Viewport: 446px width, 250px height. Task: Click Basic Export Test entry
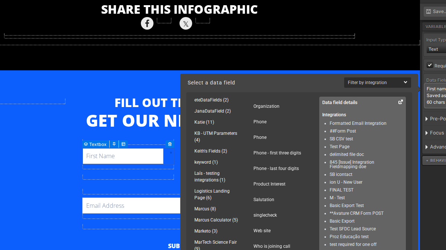pyautogui.click(x=347, y=206)
